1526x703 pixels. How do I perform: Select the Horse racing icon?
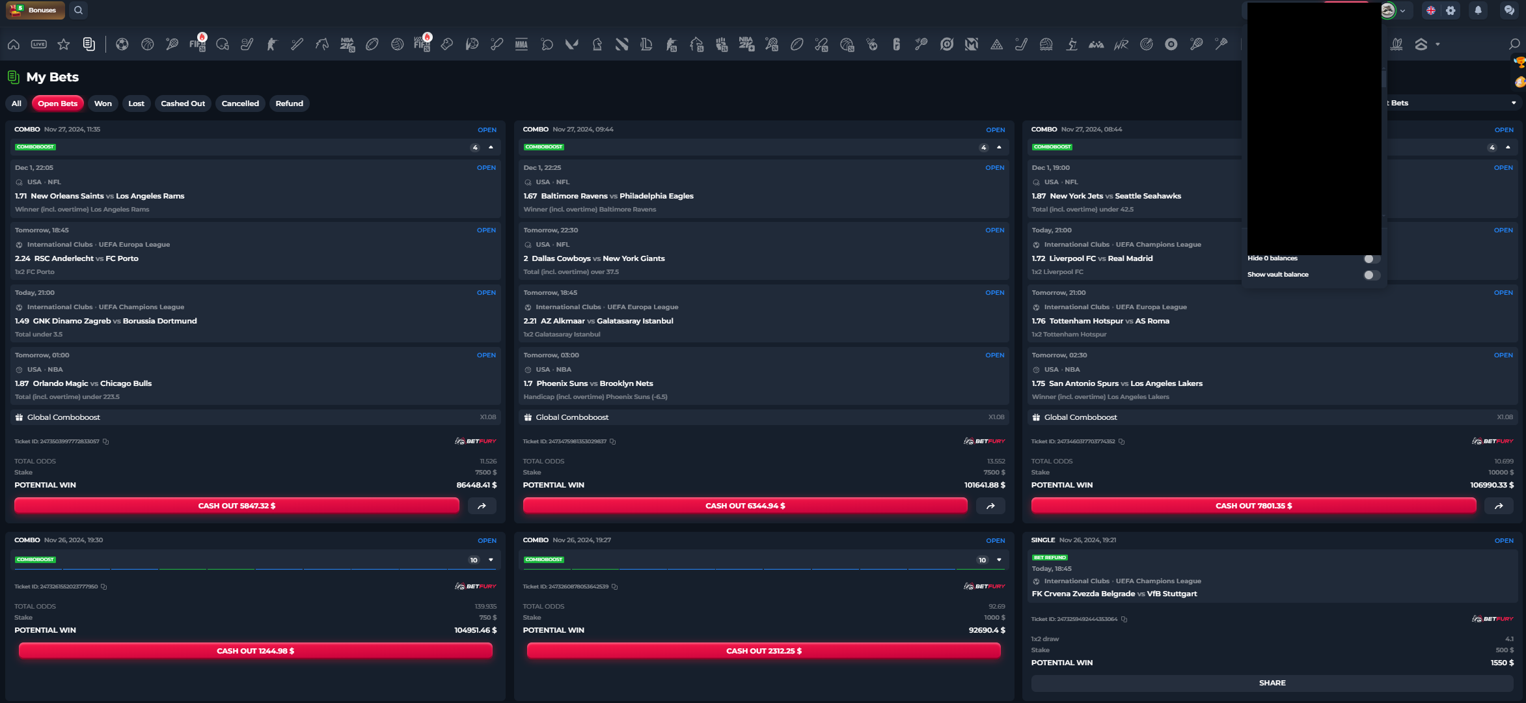pos(322,44)
